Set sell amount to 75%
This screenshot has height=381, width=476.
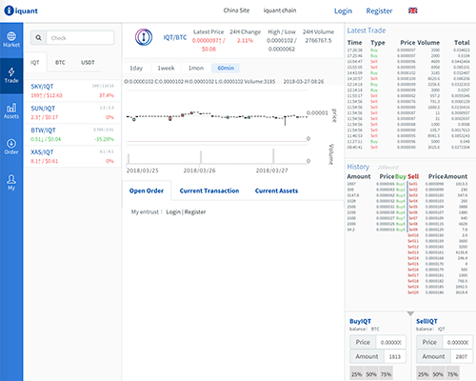452,374
